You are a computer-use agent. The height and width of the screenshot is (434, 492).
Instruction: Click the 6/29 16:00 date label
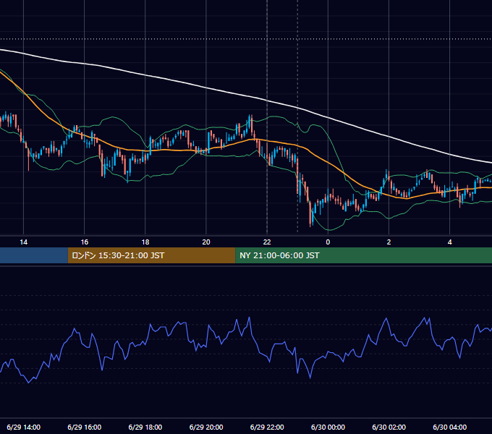[x=85, y=427]
